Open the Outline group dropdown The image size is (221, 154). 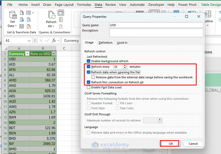208,25
